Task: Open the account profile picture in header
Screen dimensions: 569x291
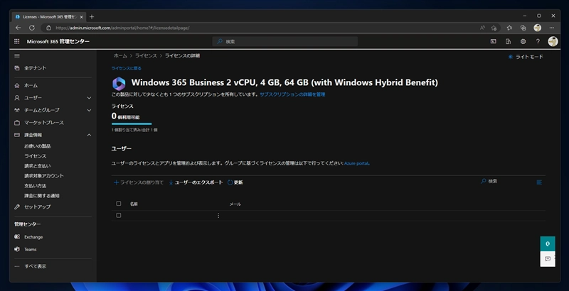Action: pos(553,41)
